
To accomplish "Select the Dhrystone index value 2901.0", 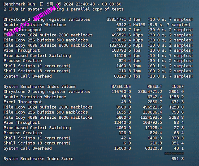I will (176, 92).
